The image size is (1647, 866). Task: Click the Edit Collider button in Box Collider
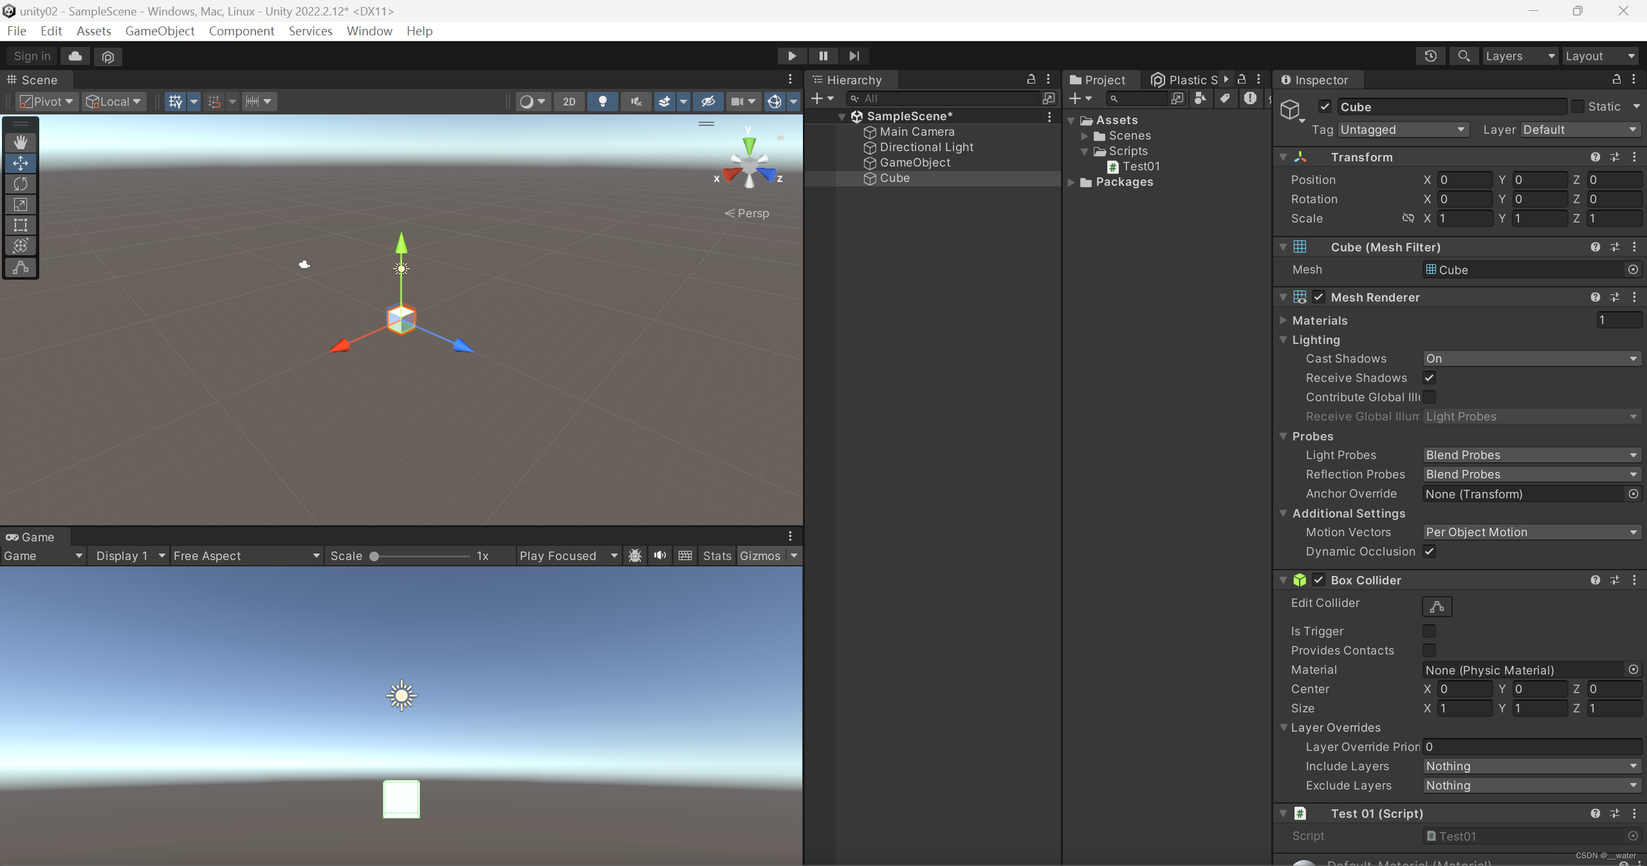[x=1437, y=606]
